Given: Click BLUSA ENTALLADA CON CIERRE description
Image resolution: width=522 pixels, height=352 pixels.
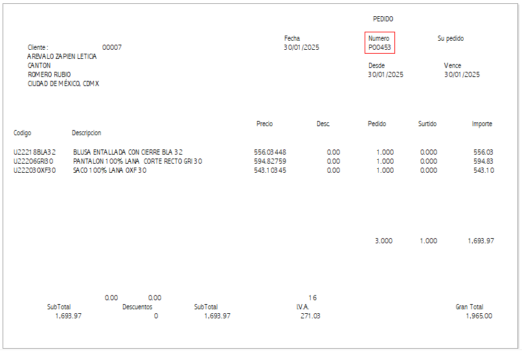Looking at the screenshot, I should pyautogui.click(x=128, y=152).
